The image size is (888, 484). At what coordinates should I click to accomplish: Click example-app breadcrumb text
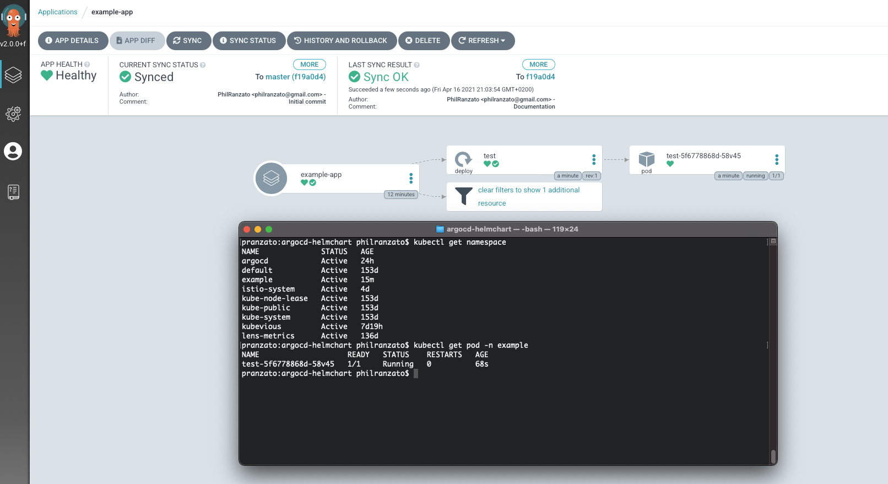click(112, 12)
